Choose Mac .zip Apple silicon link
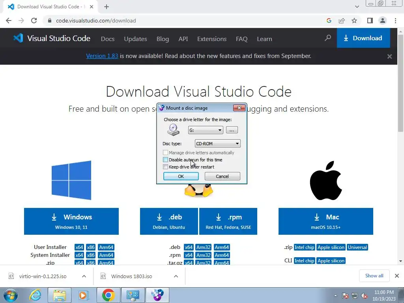404x303 pixels. click(331, 247)
